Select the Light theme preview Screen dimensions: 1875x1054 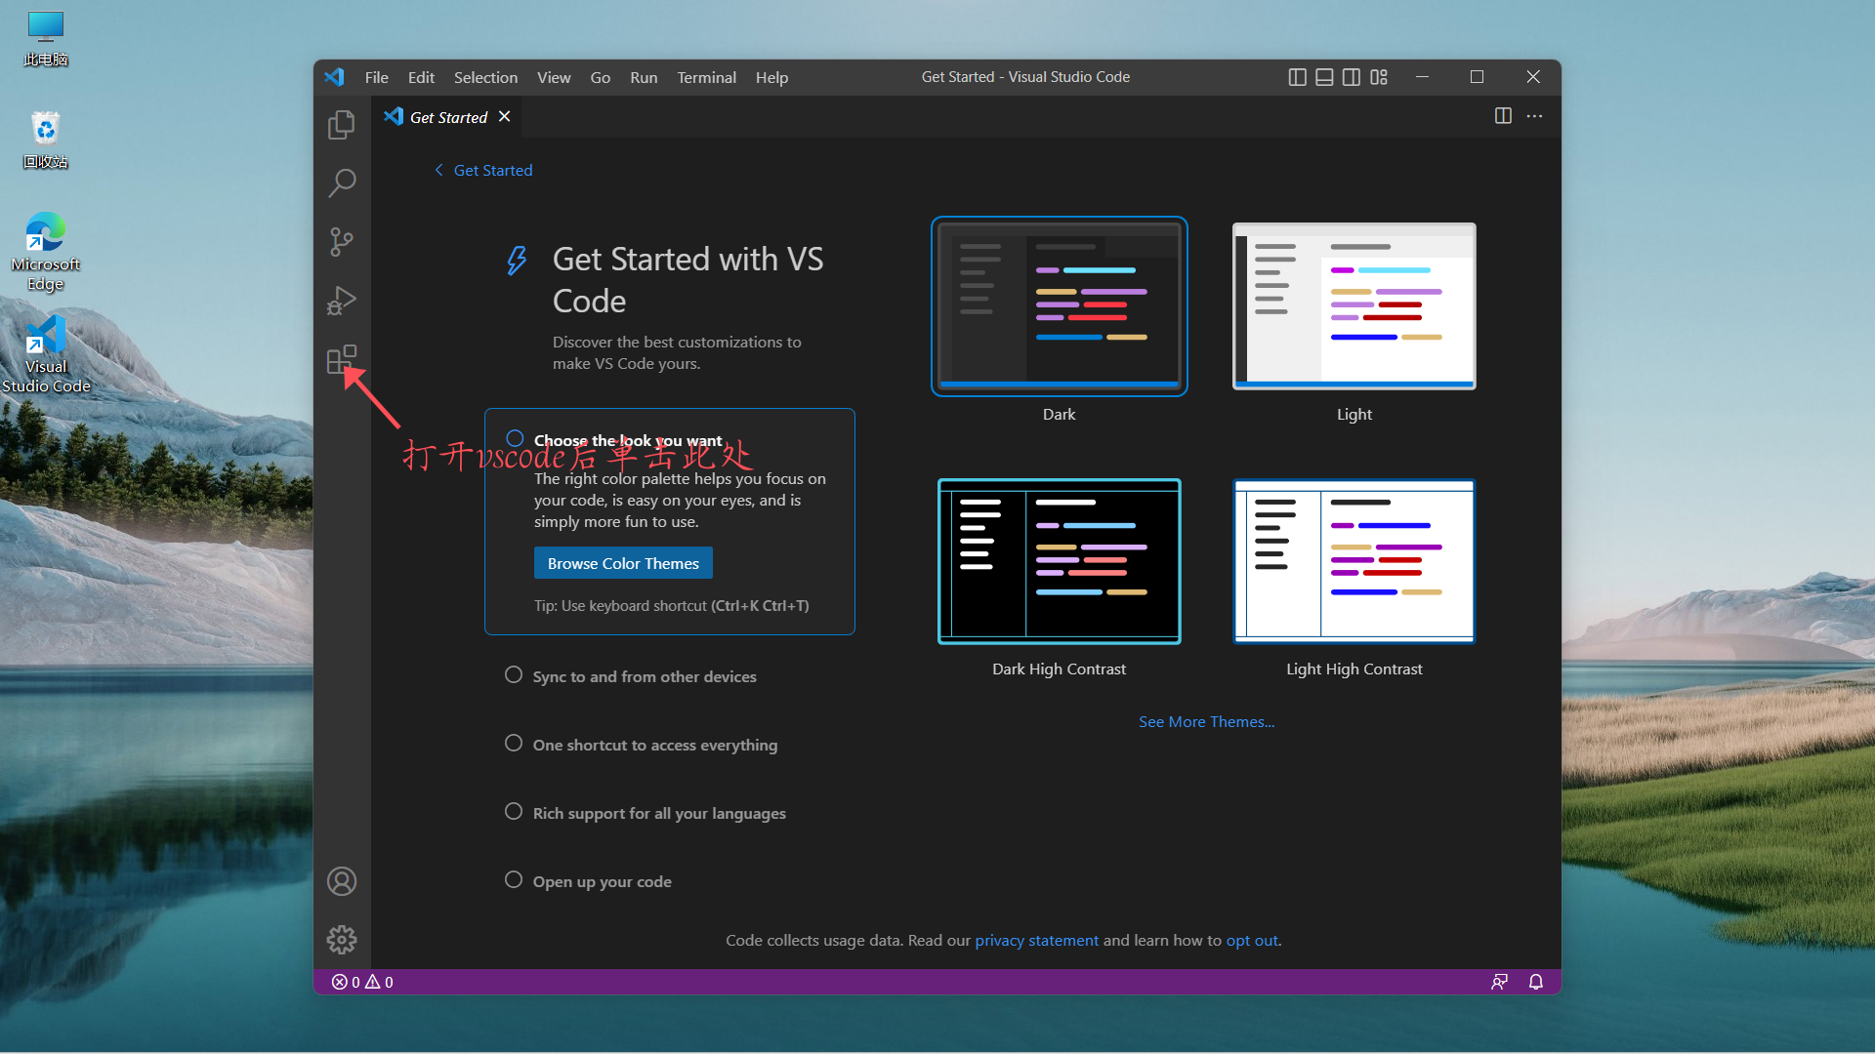[x=1354, y=305]
